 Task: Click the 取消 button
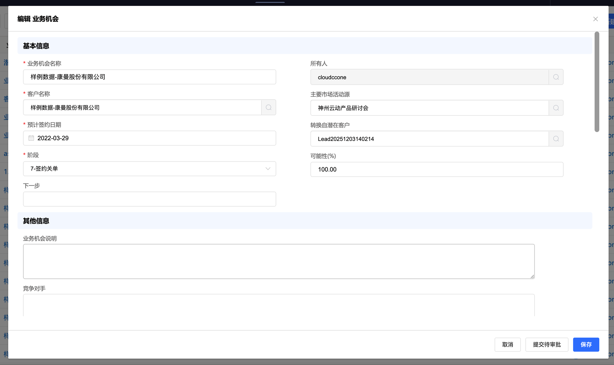[x=507, y=344]
